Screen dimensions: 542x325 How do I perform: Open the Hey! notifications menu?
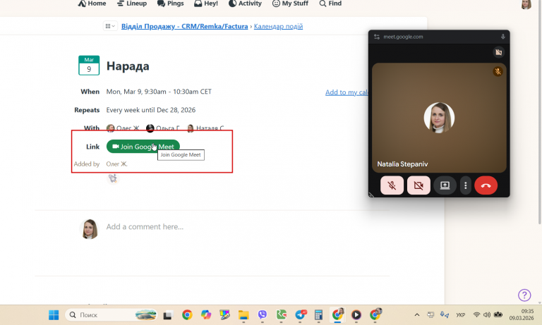click(206, 4)
